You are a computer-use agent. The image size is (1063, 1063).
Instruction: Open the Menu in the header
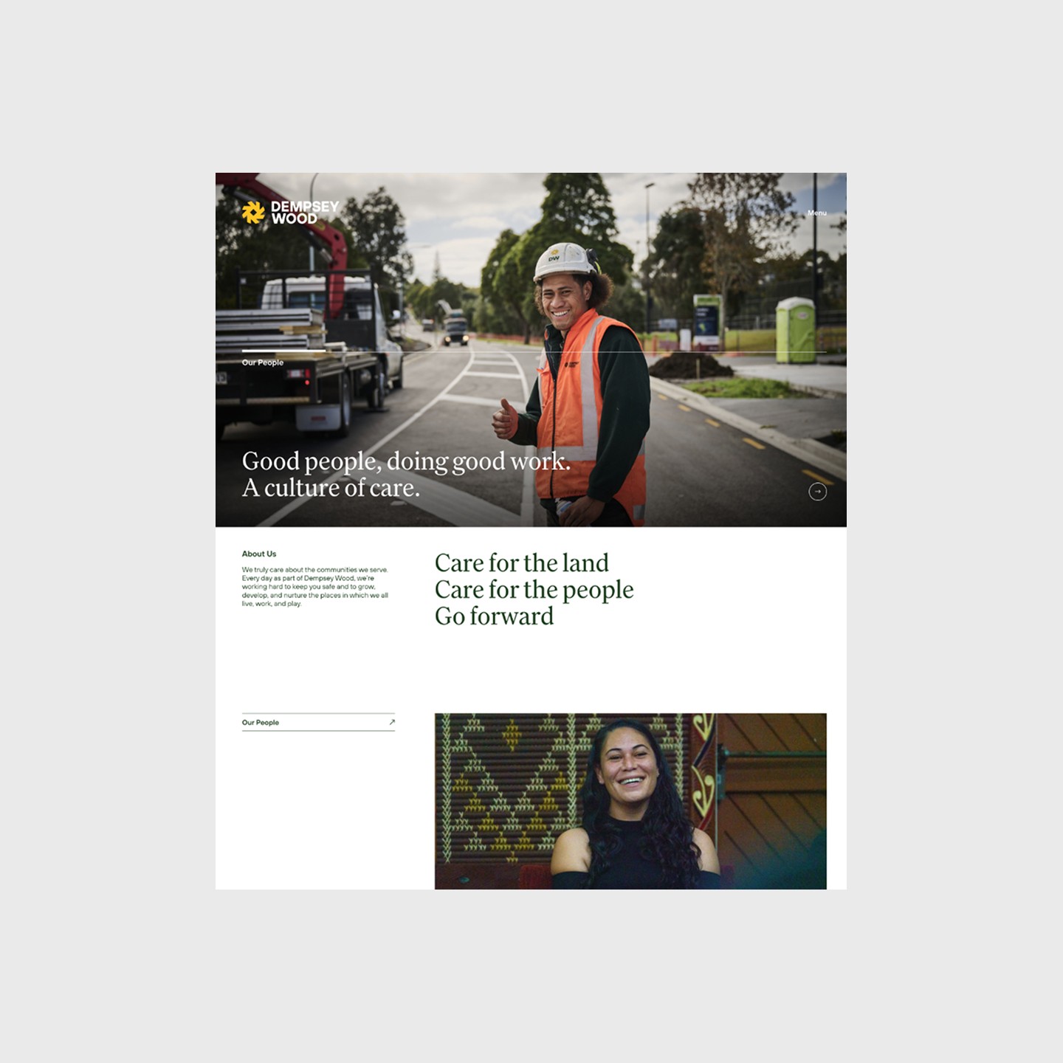point(816,213)
